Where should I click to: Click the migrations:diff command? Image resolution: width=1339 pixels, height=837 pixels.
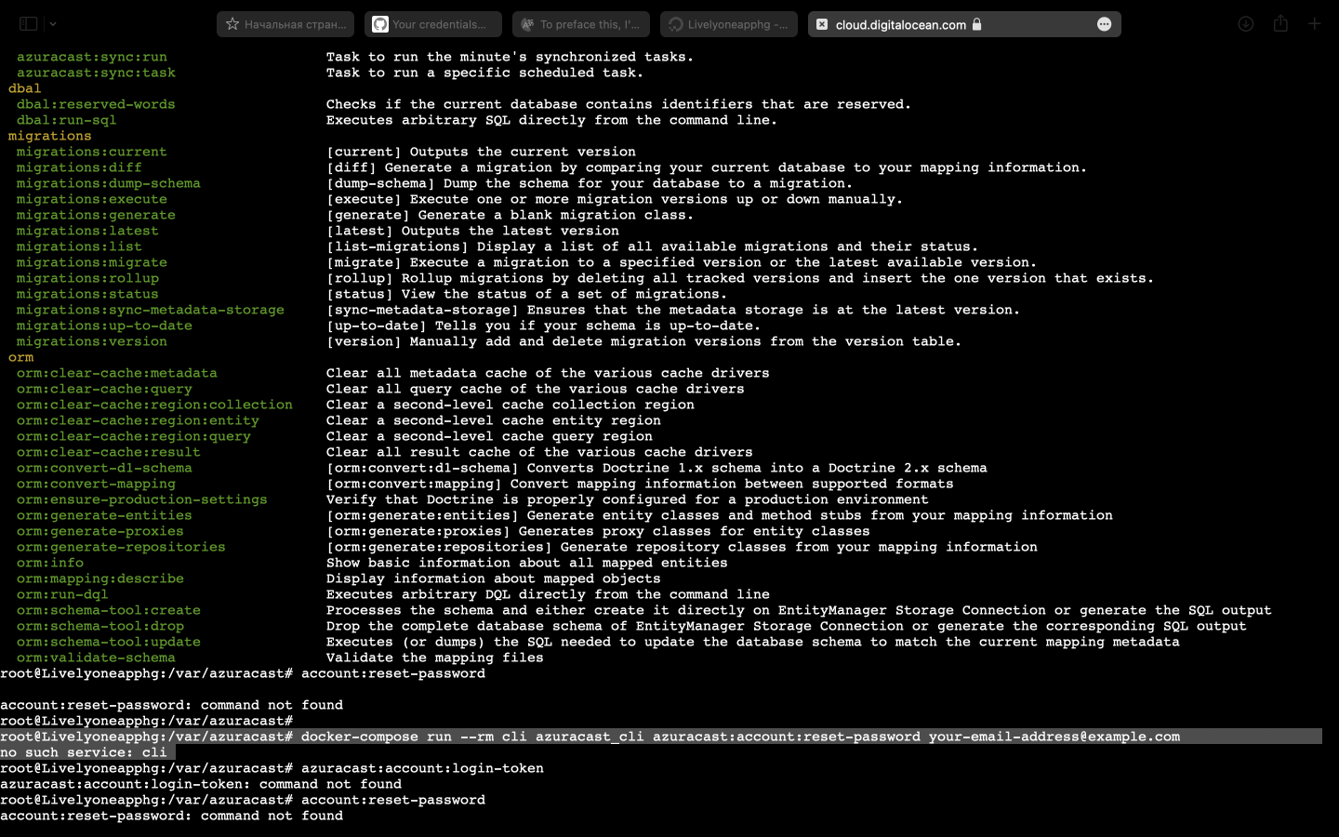coord(79,167)
